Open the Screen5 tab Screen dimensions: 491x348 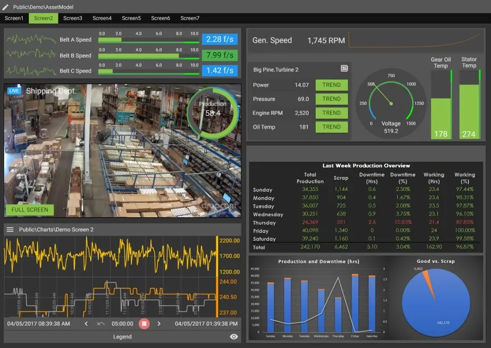tap(131, 18)
